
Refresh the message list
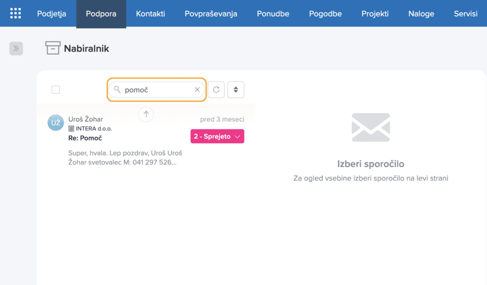pyautogui.click(x=216, y=90)
